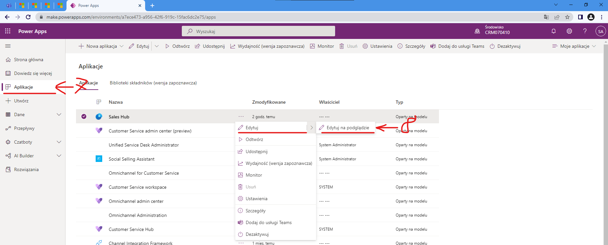Select Szczegóły in the context menu

pos(275,211)
